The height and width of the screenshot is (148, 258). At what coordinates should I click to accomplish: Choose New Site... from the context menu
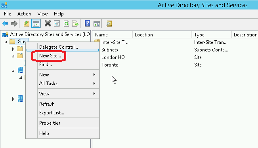pyautogui.click(x=63, y=56)
